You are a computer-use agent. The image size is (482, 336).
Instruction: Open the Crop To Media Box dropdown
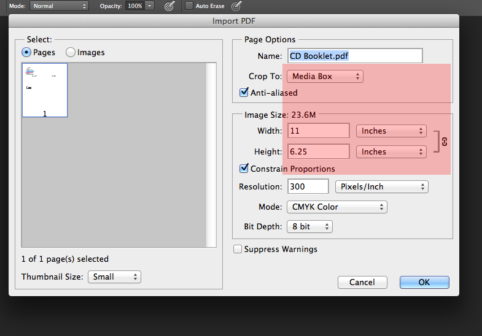click(325, 77)
